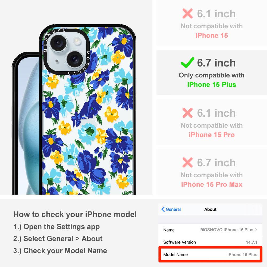Click the iPhone 15 Pro red text
Viewport: 267px width, 267px height.
coord(212,135)
